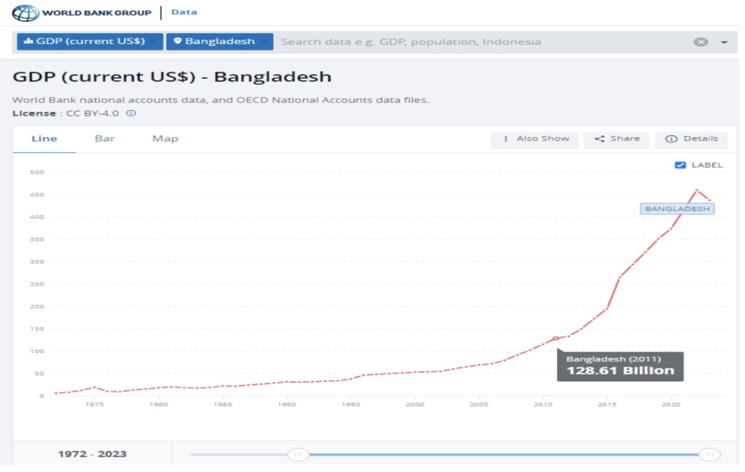Click the Share button
Image resolution: width=745 pixels, height=472 pixels.
tap(616, 139)
